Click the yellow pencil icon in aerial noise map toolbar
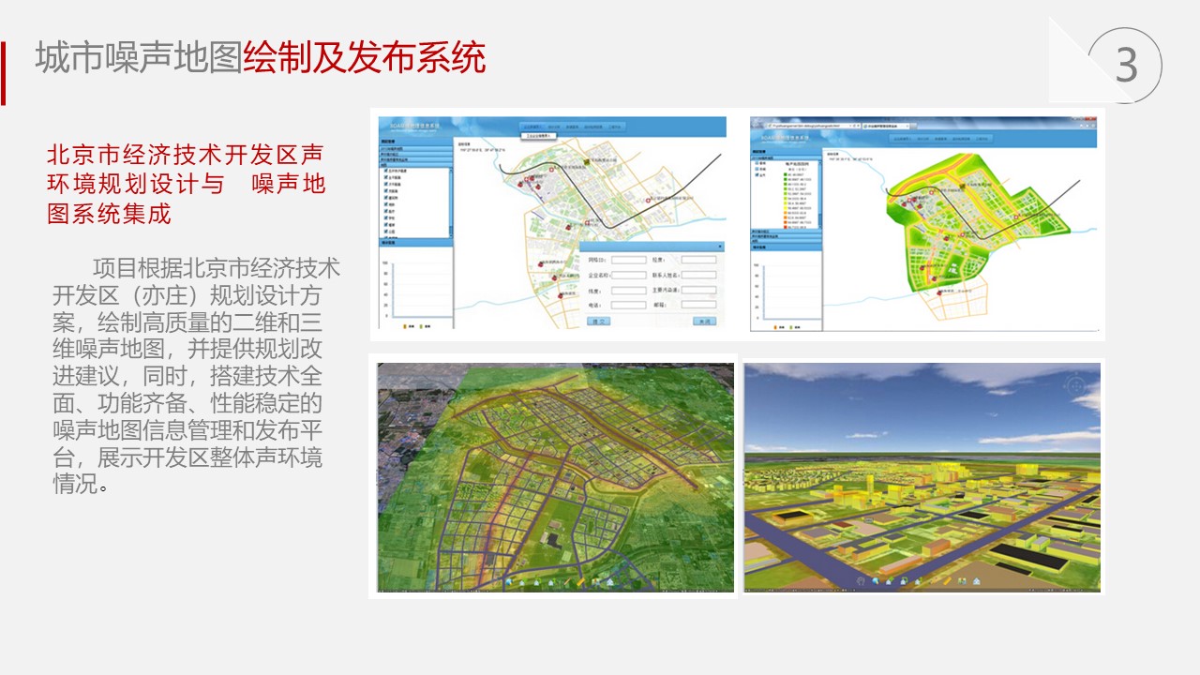 [582, 583]
